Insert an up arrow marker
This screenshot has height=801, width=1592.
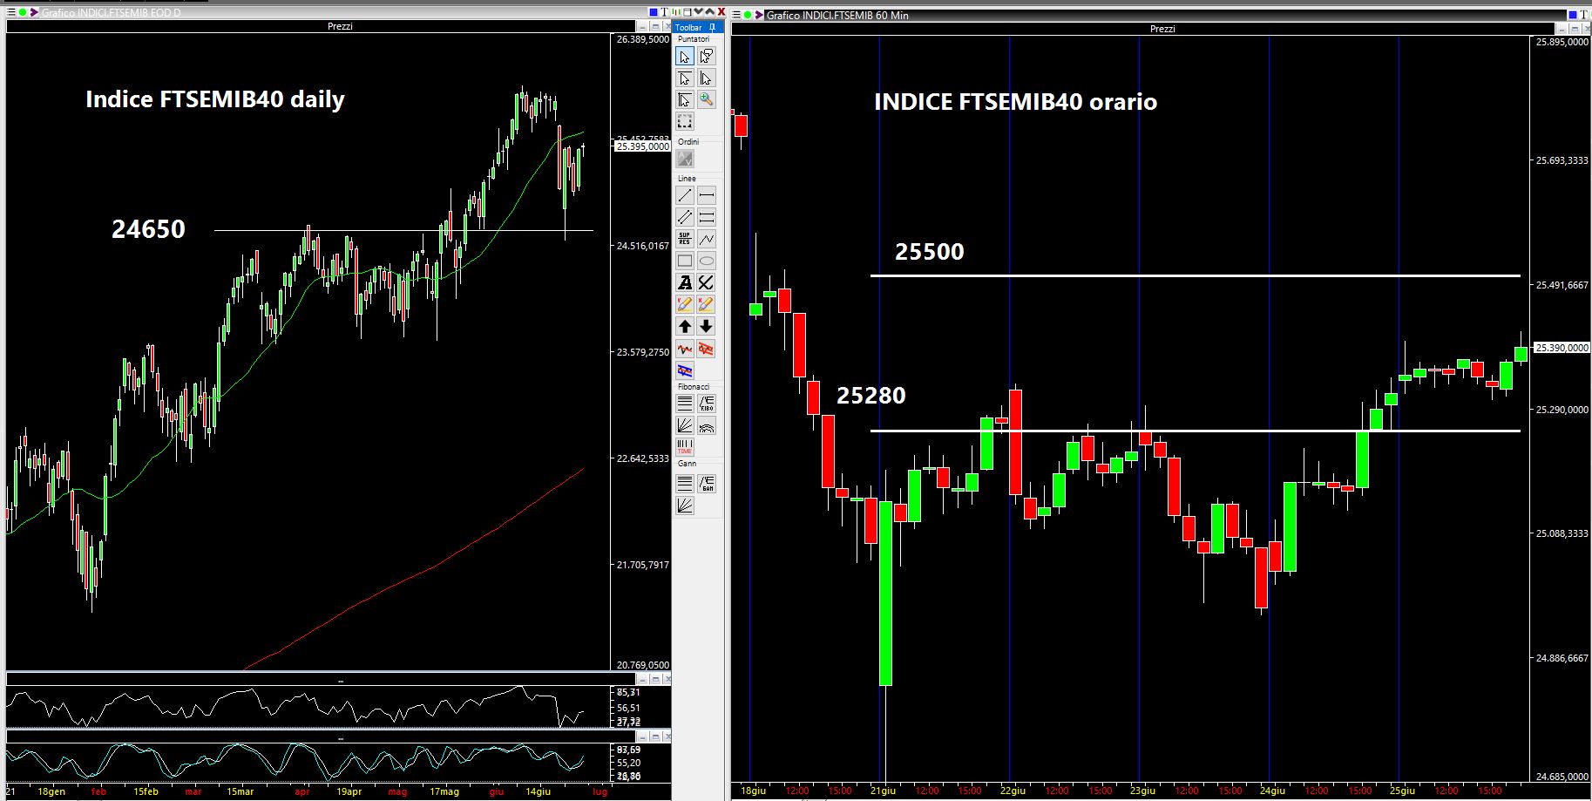point(685,326)
